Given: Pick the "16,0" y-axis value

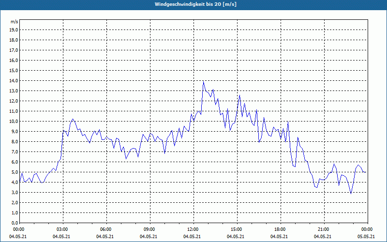Looking at the screenshot, I should click(x=14, y=60).
